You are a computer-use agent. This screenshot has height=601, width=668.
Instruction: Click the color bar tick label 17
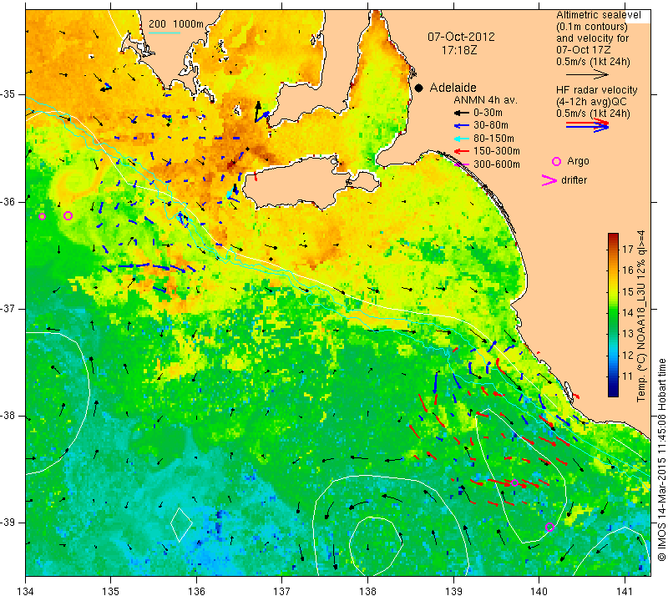click(x=628, y=250)
